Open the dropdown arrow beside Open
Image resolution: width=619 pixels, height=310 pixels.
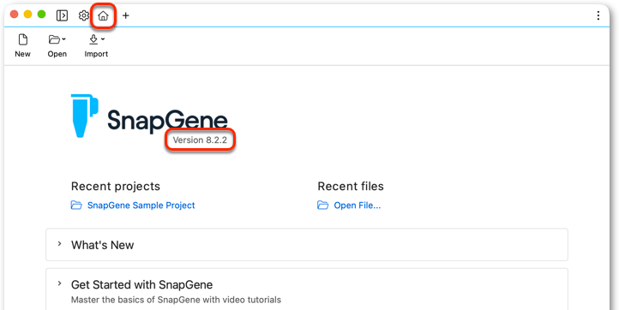pyautogui.click(x=64, y=39)
